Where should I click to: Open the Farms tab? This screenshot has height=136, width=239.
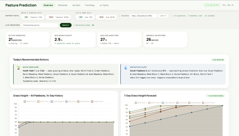(x=104, y=5)
